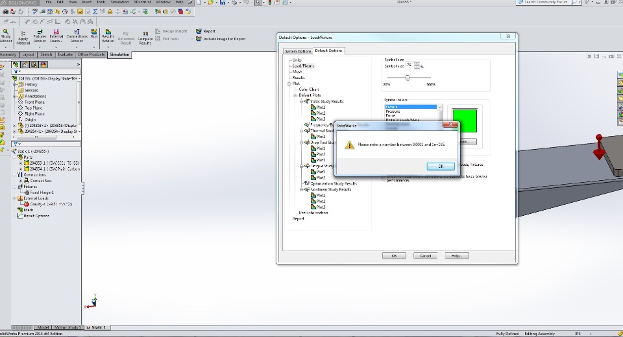The image size is (623, 337).
Task: Open the DisplayManager tab icon
Action: [x=43, y=64]
